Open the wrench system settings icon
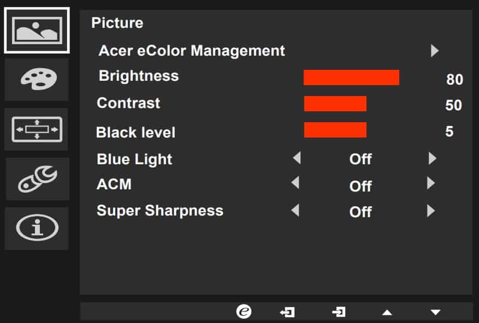The height and width of the screenshot is (323, 479). [x=37, y=179]
